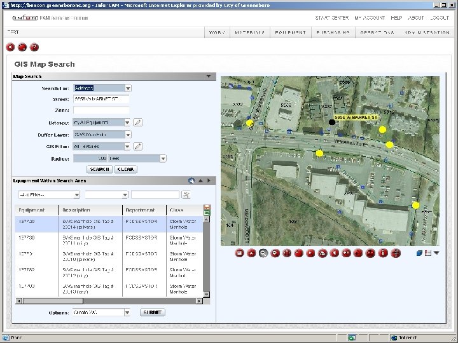This screenshot has width=458, height=343.
Task: Click the SUBMIT button
Action: [153, 313]
